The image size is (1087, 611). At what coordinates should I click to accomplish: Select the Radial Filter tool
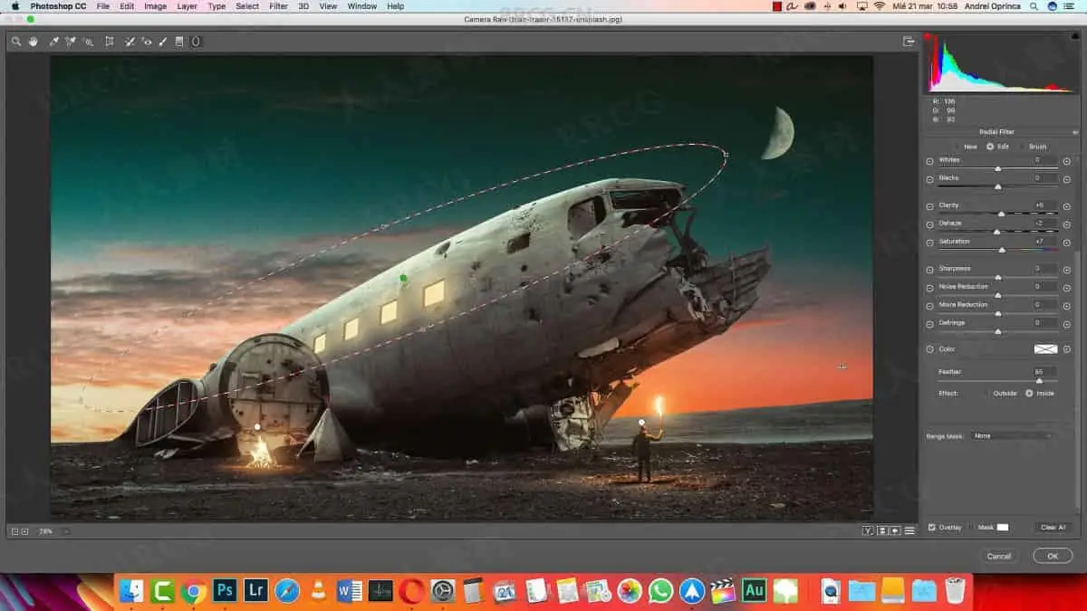click(195, 42)
